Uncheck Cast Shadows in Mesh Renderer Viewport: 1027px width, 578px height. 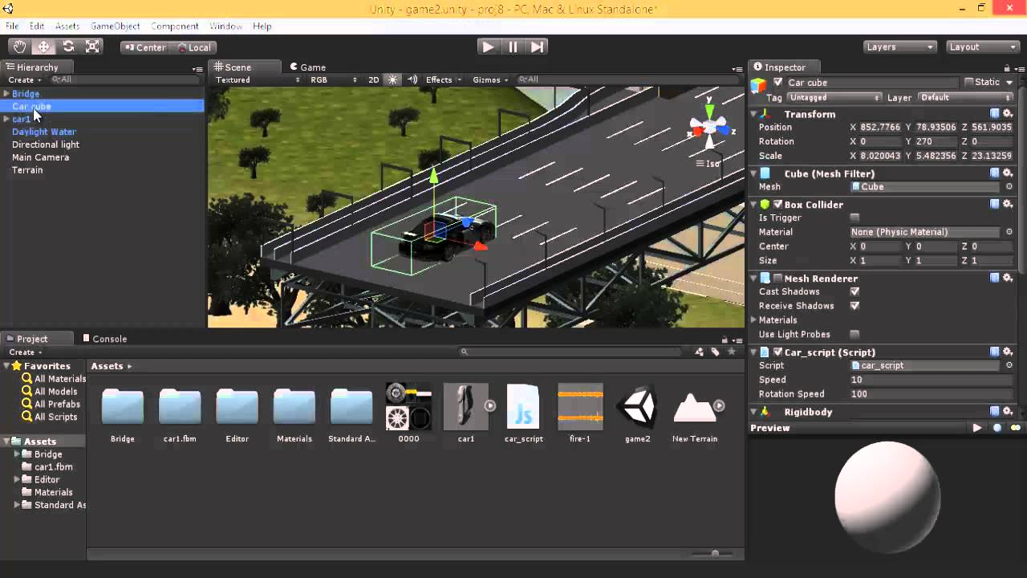click(854, 292)
